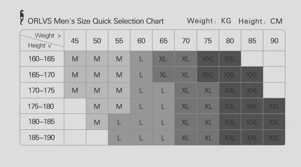The height and width of the screenshot is (167, 301).
Task: Click XL cell for 160–165 and 65
Action: pos(163,59)
